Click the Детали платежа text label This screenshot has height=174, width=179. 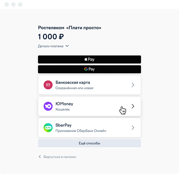(x=51, y=46)
